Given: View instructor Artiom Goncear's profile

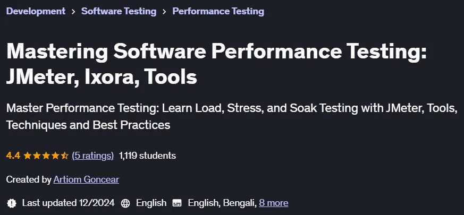Looking at the screenshot, I should tap(86, 179).
